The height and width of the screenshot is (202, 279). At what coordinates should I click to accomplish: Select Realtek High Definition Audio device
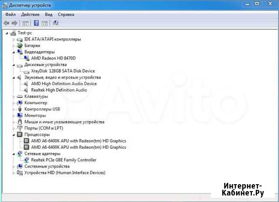(x=59, y=90)
